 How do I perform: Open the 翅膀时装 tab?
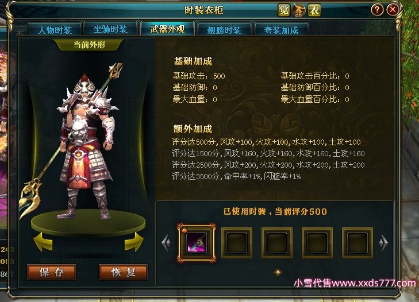224,29
